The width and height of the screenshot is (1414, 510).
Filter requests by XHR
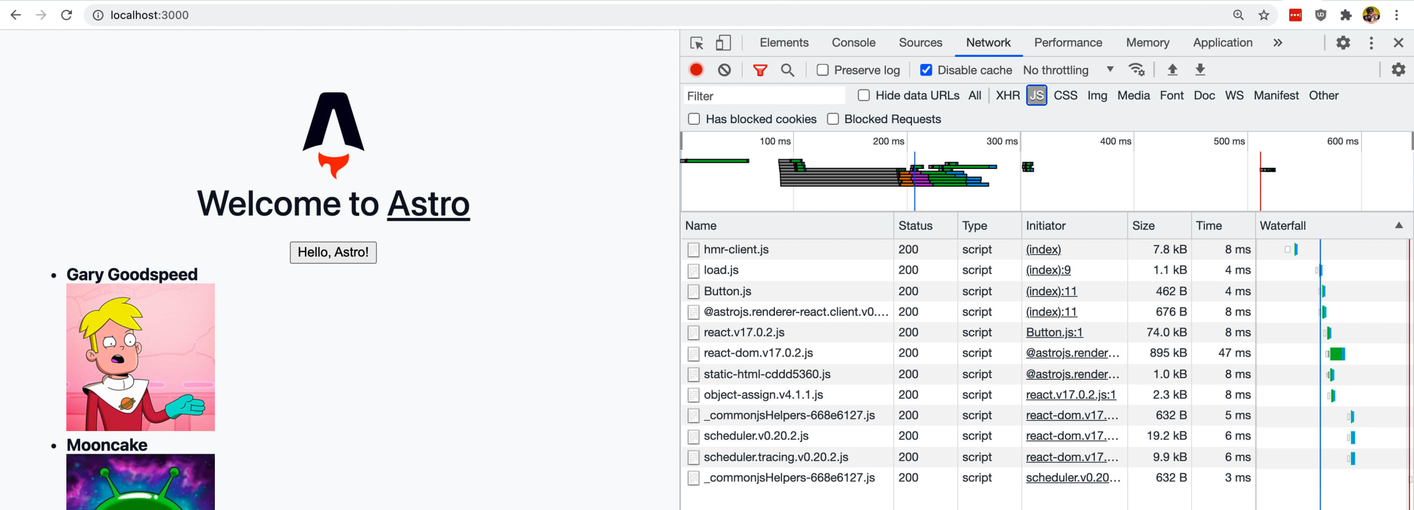point(1007,95)
